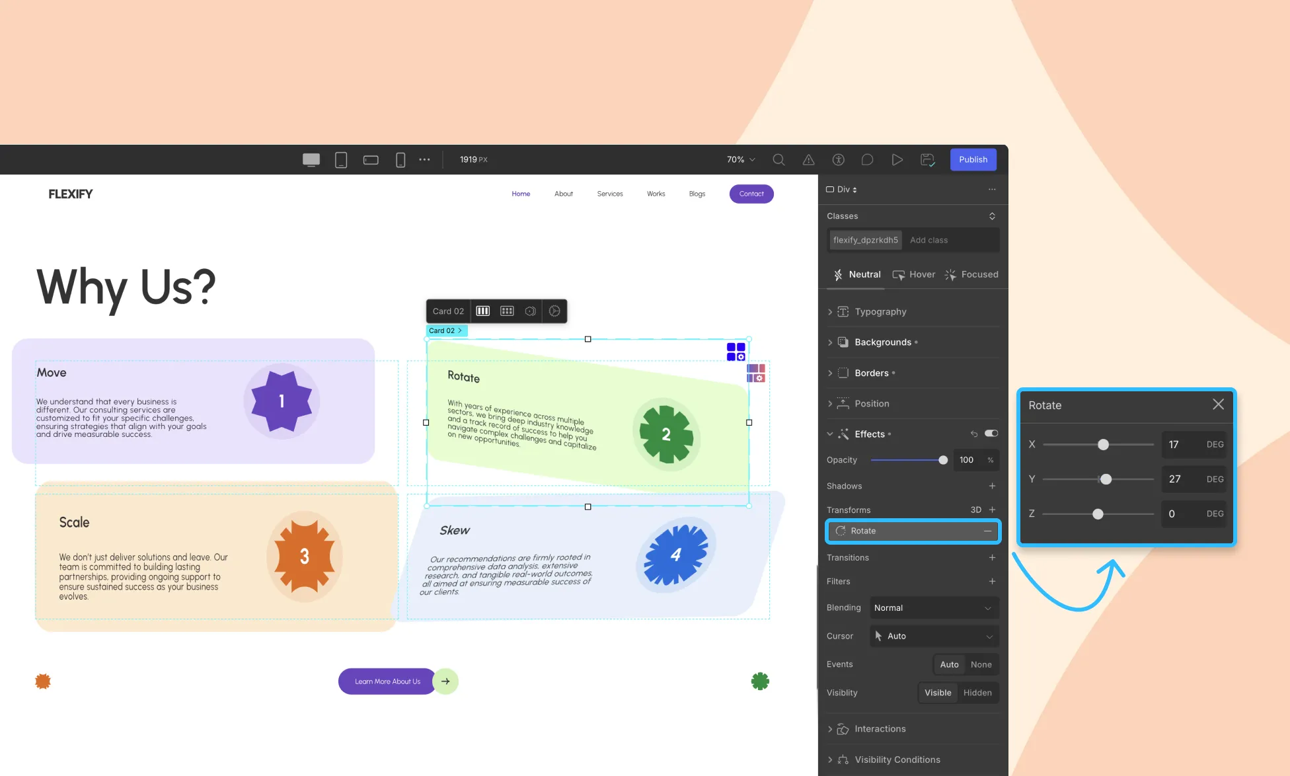Add a new filter with plus
The width and height of the screenshot is (1290, 776).
click(992, 582)
